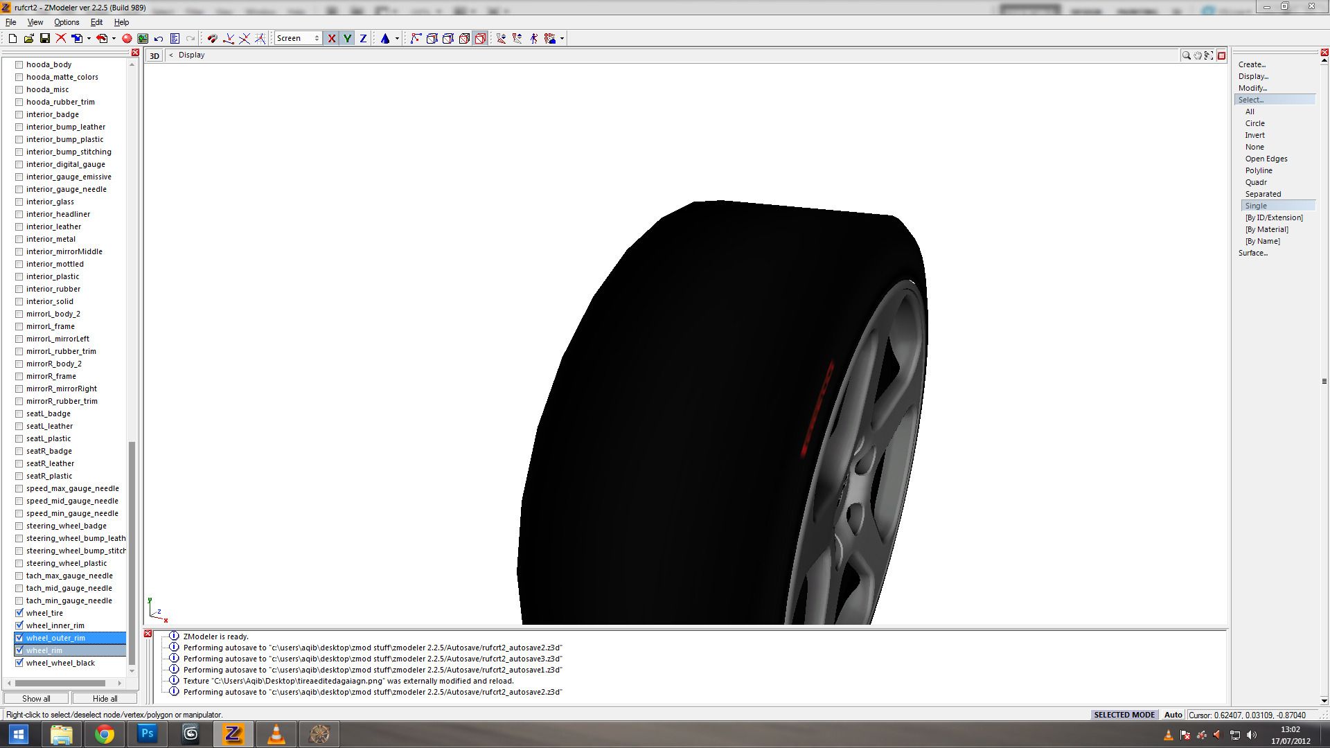Click the zoom magnifier in the viewport header

[1186, 55]
